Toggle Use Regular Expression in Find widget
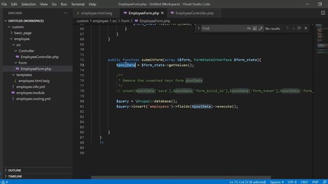Viewport: 328px width, 184px height. [260, 29]
